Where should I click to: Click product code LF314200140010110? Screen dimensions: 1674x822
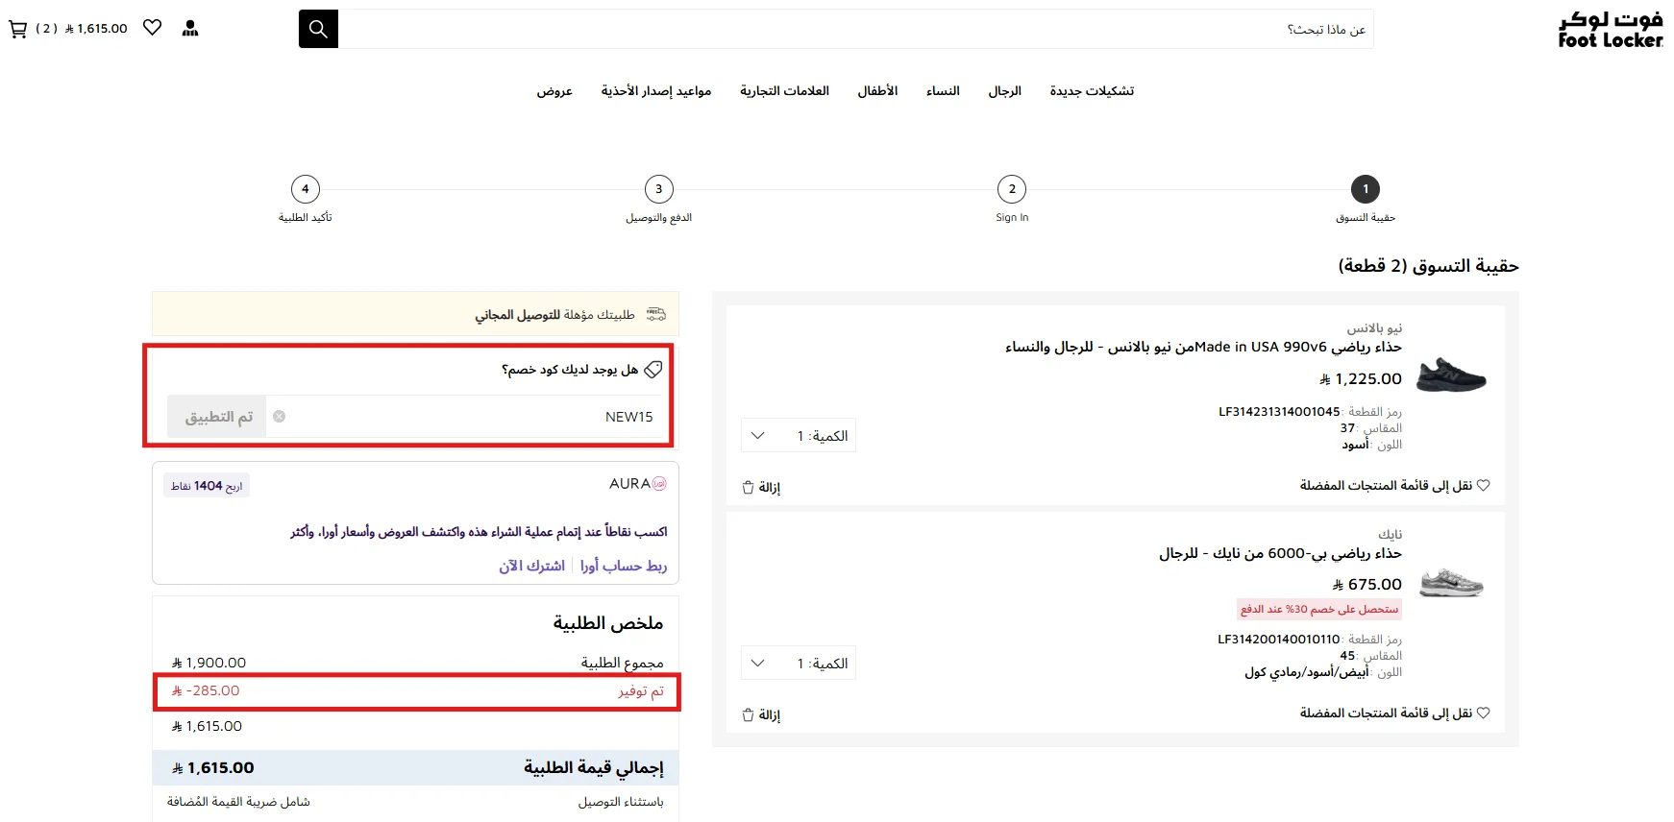(x=1279, y=640)
